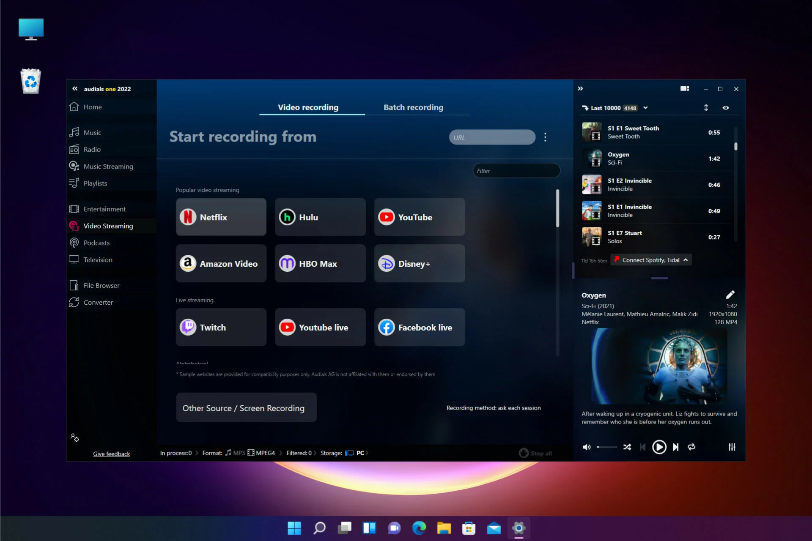Select the YouTube tile

(420, 217)
